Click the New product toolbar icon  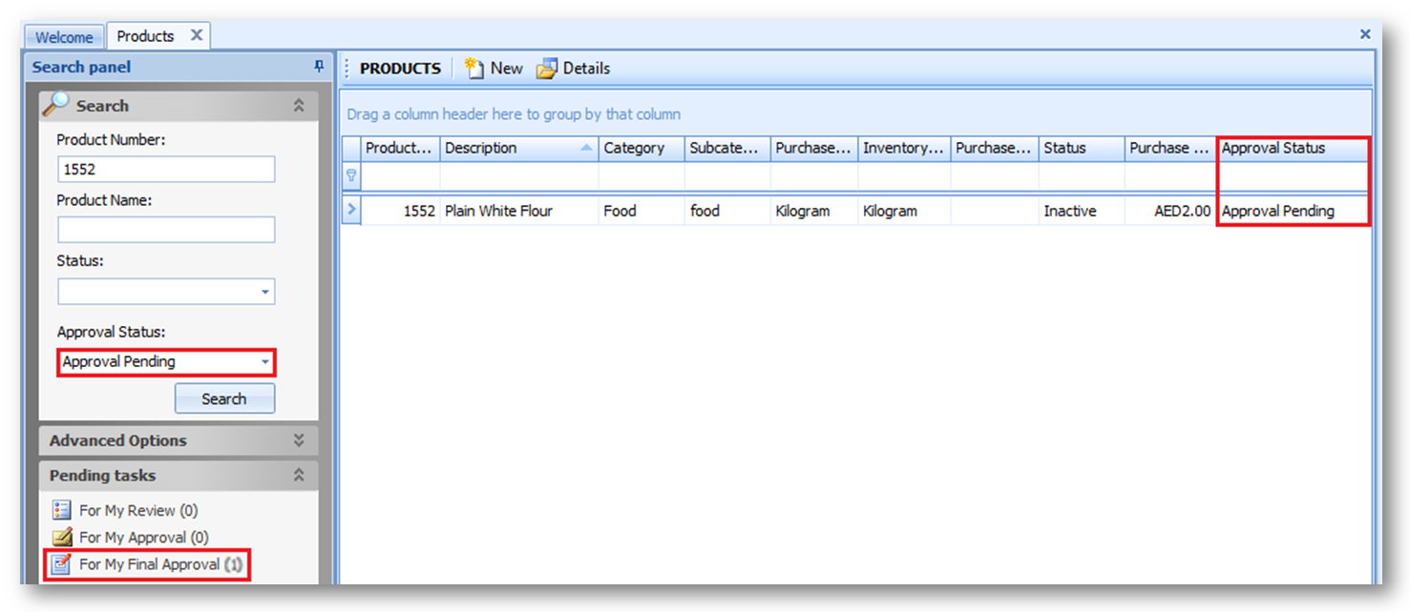point(474,69)
